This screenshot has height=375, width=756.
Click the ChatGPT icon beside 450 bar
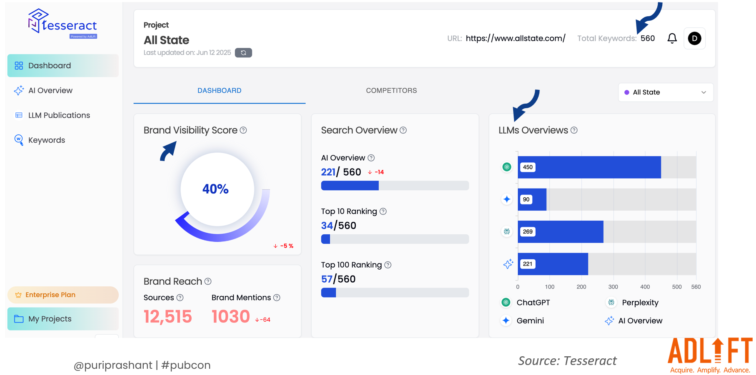507,167
